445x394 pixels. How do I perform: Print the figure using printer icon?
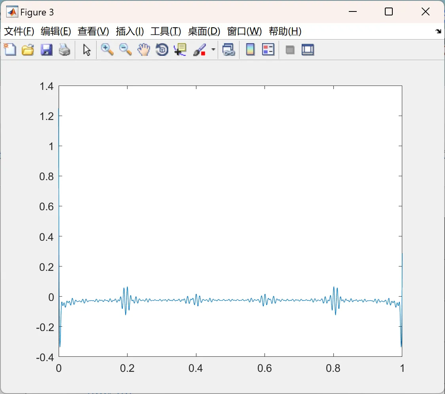(x=65, y=49)
